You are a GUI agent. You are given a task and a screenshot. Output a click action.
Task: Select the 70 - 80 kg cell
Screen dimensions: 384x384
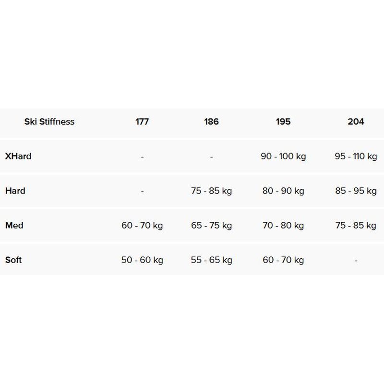tap(283, 225)
